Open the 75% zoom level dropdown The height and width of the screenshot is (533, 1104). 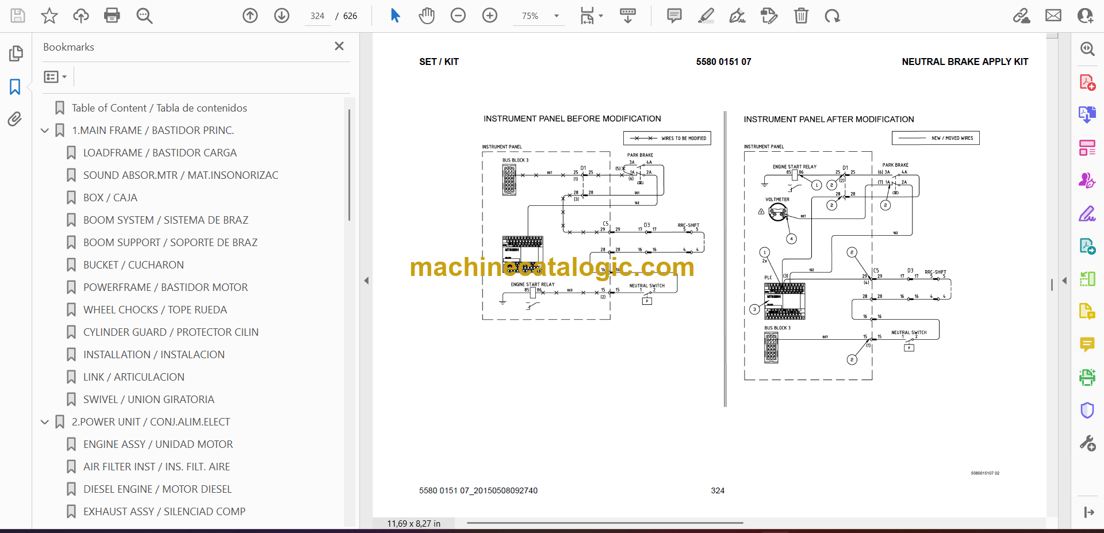(556, 16)
